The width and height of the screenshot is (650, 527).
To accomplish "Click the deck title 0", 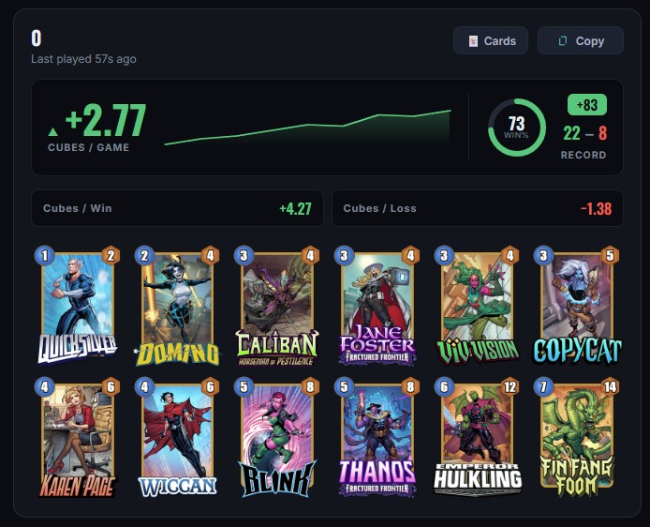I will tap(37, 38).
